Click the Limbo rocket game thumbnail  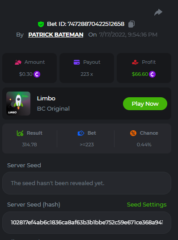coord(18,103)
